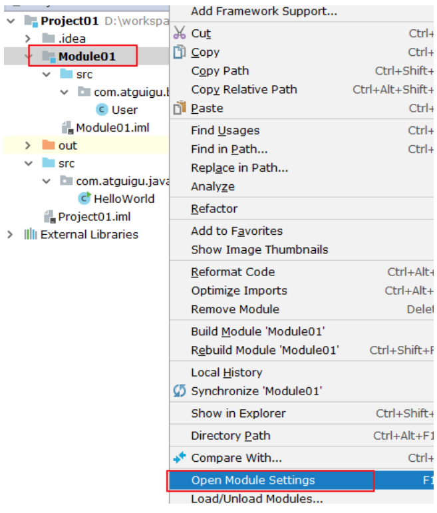Choose Reformat Code
437x513 pixels.
[301, 271]
